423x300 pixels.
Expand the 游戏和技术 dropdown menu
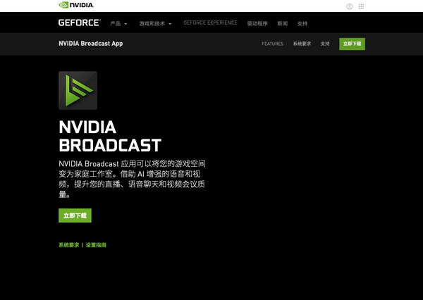click(155, 24)
